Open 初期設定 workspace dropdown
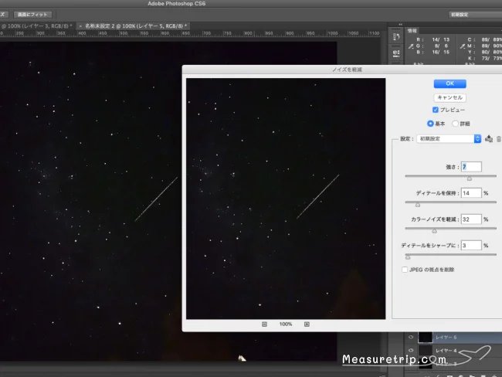Viewport: 502px width, 377px height. 475,15
